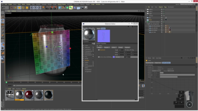Screen dimensions: 198x111
Task: Click the green Subdivision Surface generator icon
Action: coord(67,8)
